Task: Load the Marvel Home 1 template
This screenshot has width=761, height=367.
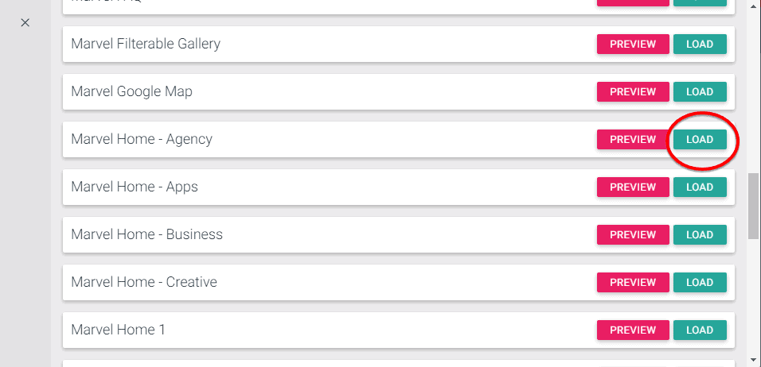Action: 700,330
